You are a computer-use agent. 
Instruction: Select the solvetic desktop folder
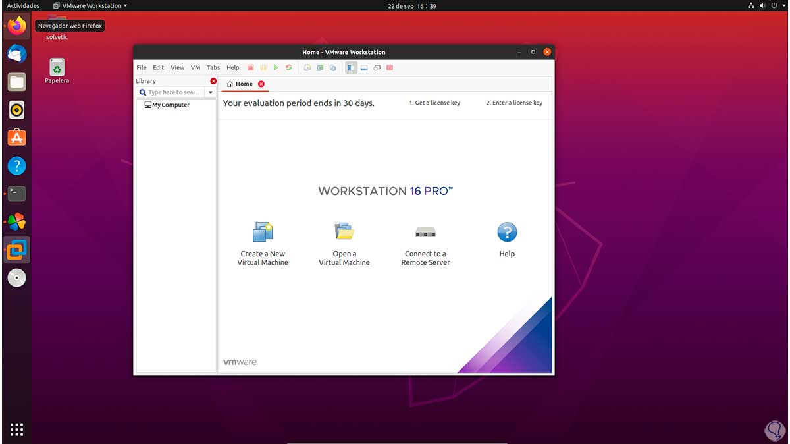point(57,28)
